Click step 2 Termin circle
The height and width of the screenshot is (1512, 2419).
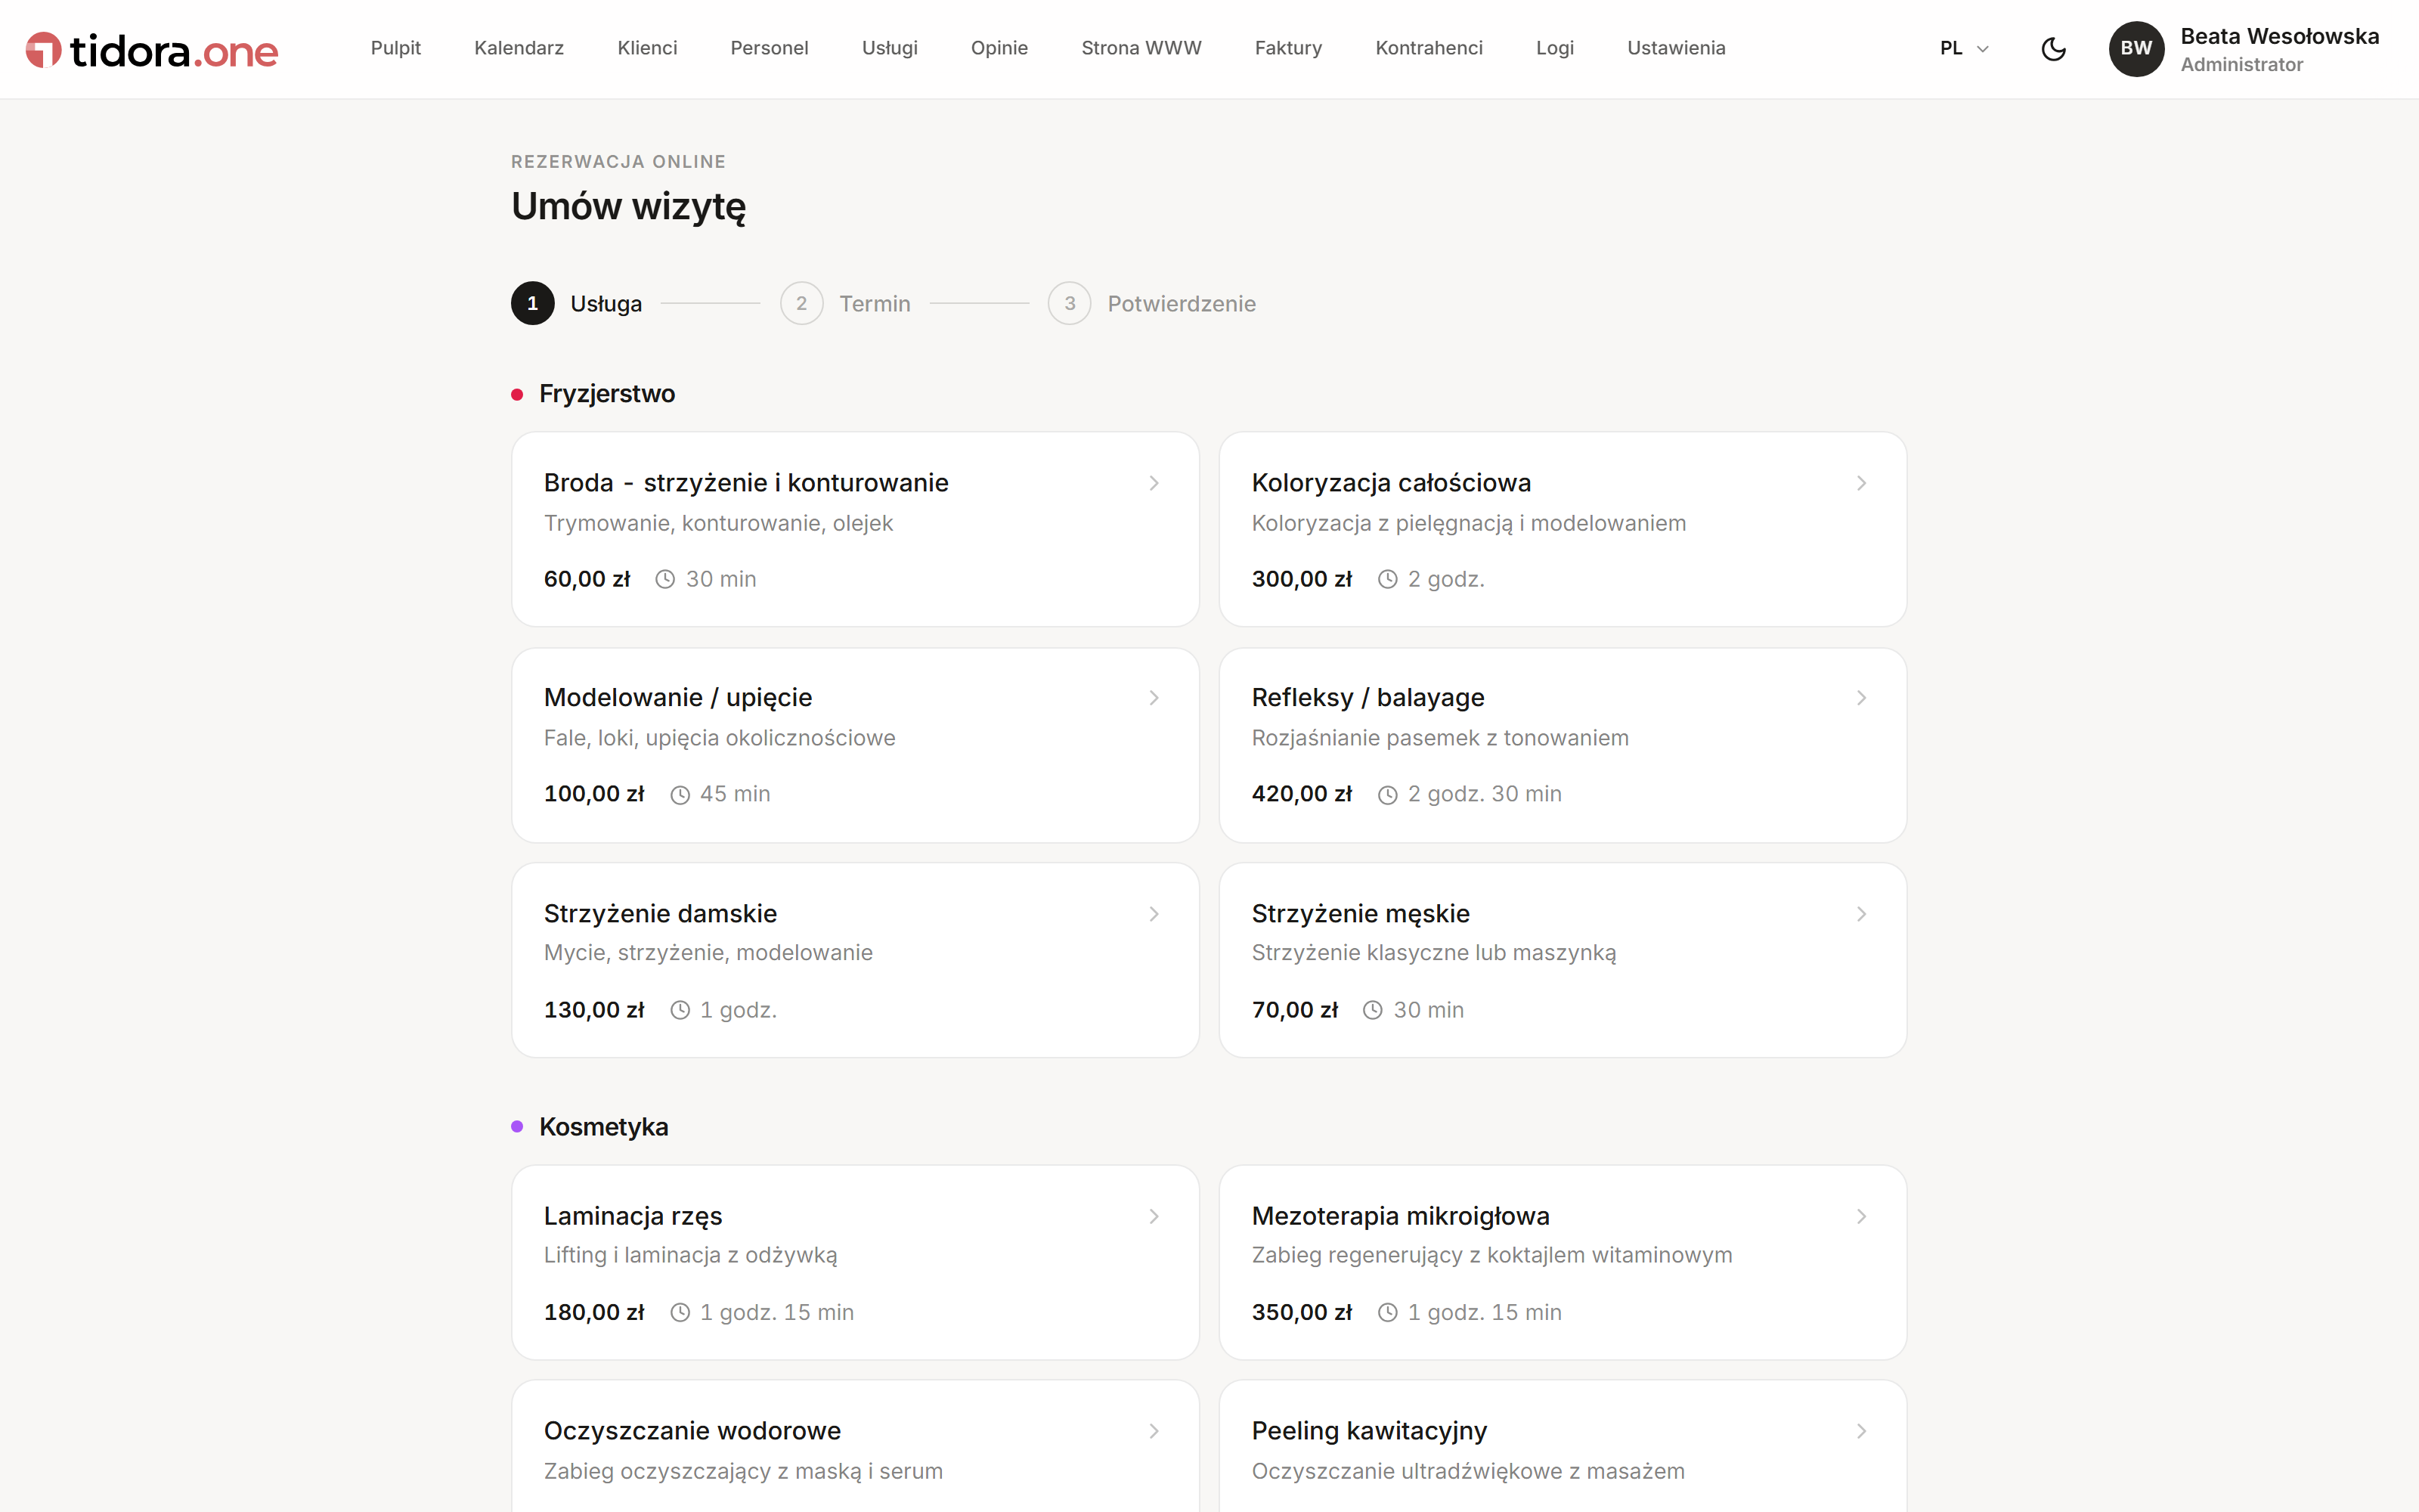(x=801, y=303)
